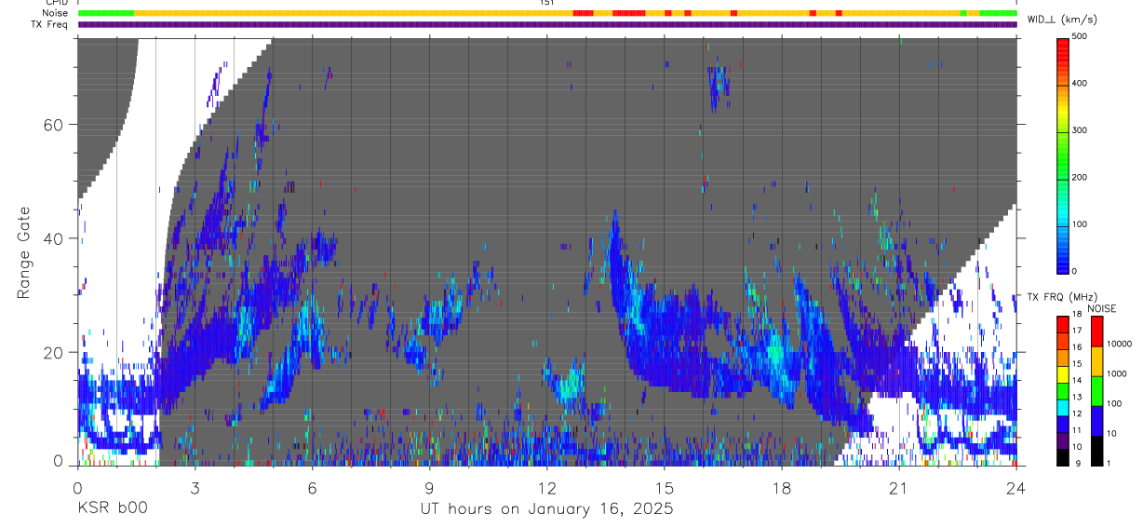Click the orange 15–16 MHz TX FRQ swatch
This screenshot has height=528, width=1143.
click(1062, 357)
